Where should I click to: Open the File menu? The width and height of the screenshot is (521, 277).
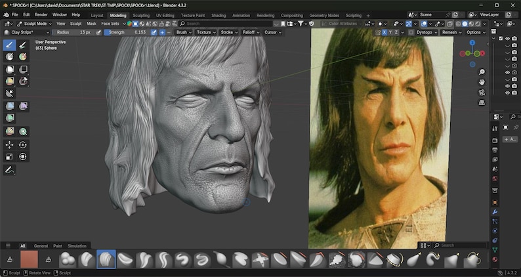click(15, 15)
